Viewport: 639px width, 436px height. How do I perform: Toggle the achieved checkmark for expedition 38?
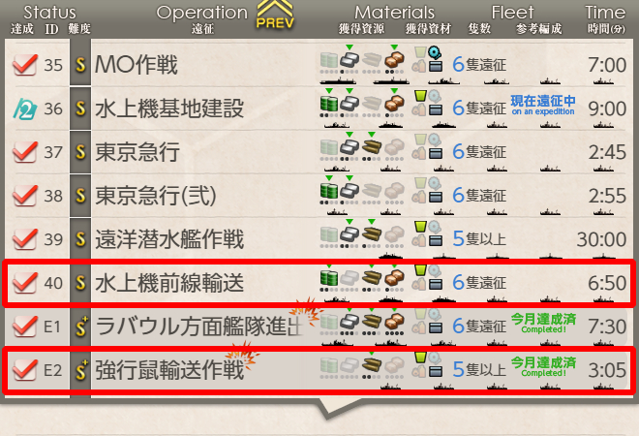click(25, 196)
